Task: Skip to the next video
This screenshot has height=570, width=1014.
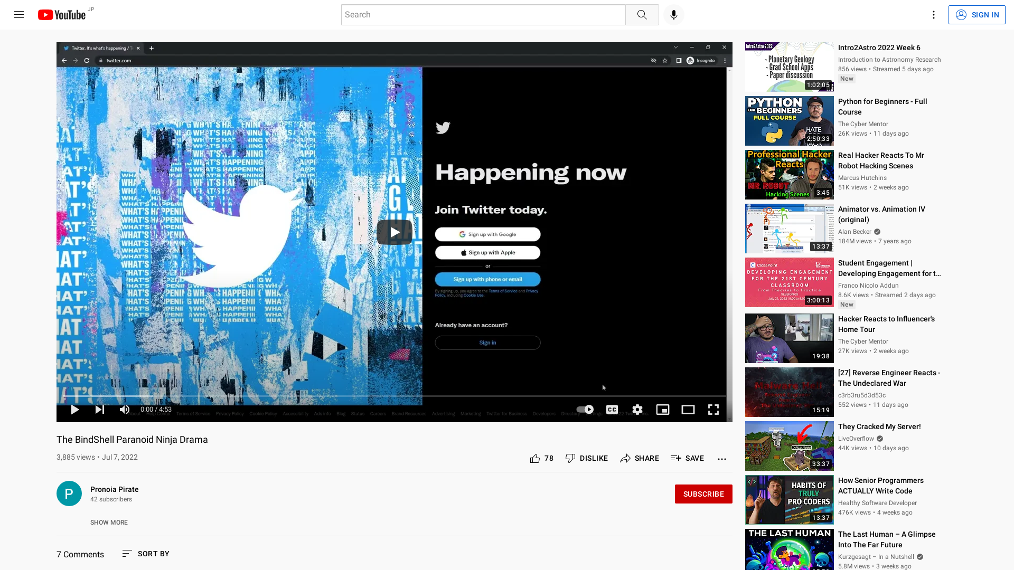Action: 99,410
